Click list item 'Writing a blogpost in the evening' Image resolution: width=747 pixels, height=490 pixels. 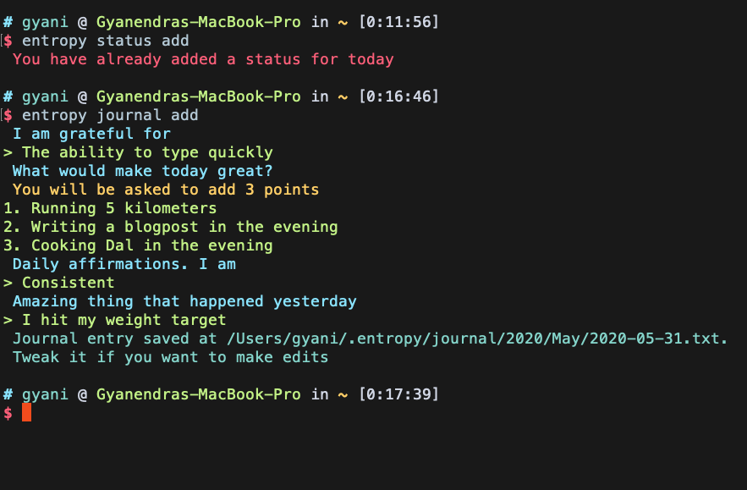pos(184,227)
